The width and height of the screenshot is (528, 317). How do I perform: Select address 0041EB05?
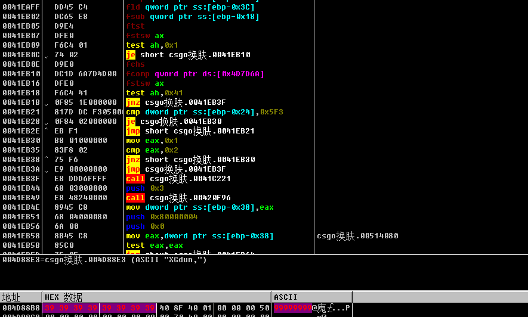tap(21, 26)
